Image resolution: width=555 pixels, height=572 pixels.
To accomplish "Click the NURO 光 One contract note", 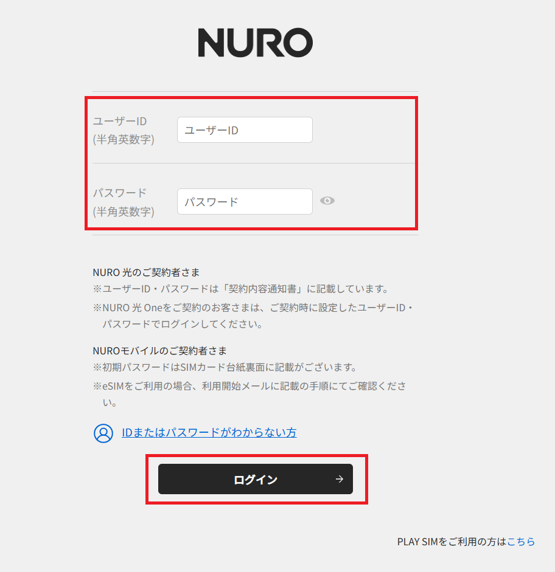I will (x=253, y=316).
